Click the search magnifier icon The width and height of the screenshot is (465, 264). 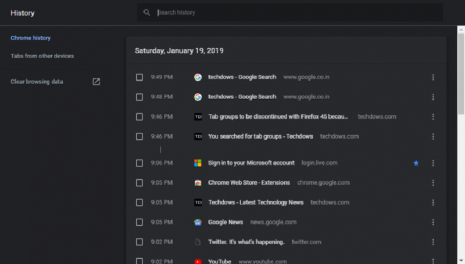146,13
